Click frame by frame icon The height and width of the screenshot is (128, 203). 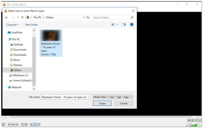(200, 120)
